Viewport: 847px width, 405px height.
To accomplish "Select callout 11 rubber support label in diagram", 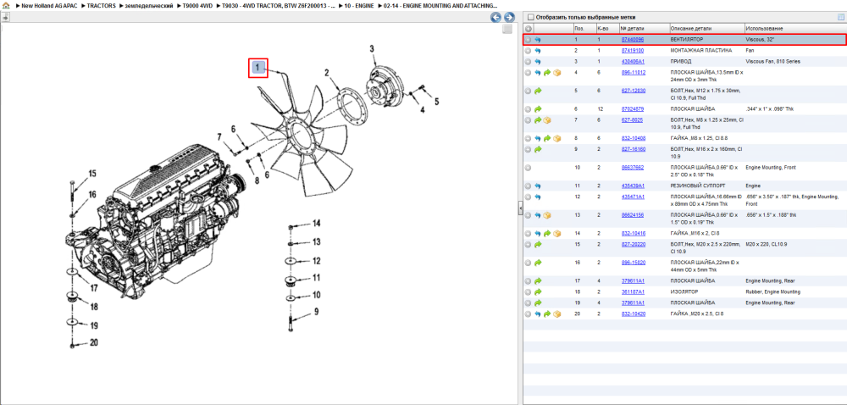I will (x=317, y=278).
